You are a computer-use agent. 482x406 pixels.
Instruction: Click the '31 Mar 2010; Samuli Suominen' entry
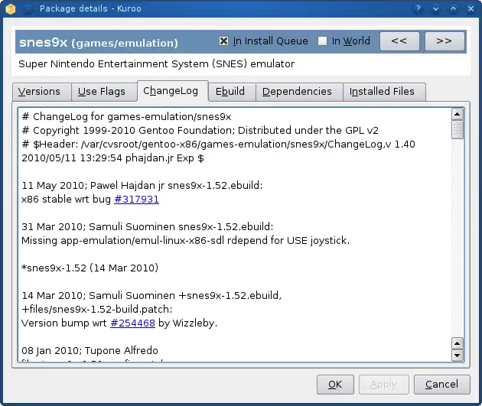[148, 227]
